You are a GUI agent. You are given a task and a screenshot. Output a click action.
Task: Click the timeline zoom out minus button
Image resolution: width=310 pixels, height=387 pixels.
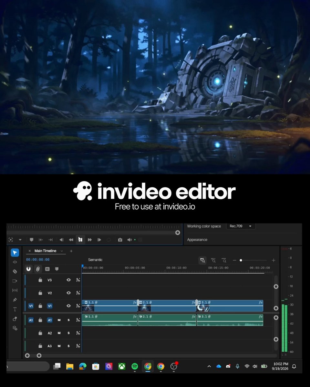pos(234,260)
